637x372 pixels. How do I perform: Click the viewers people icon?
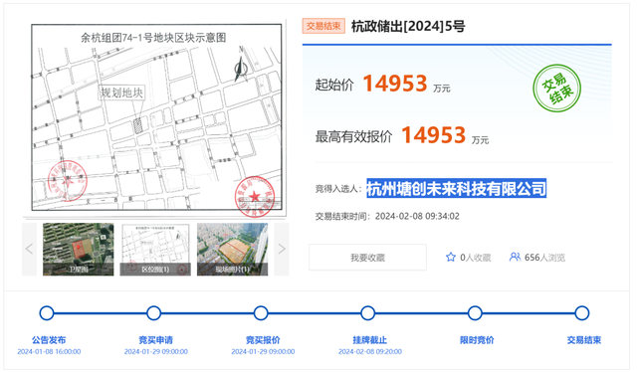(515, 257)
